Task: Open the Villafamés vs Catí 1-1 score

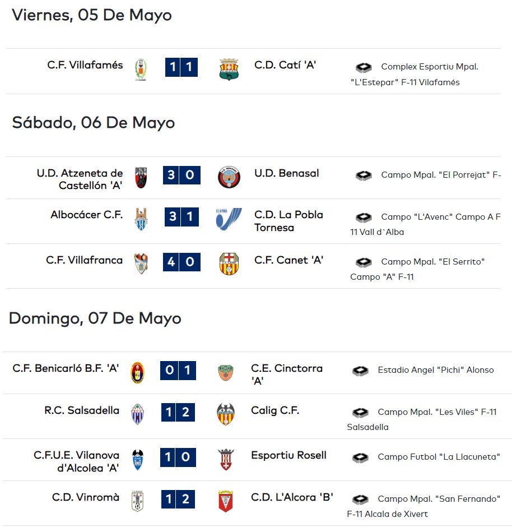Action: coord(181,67)
